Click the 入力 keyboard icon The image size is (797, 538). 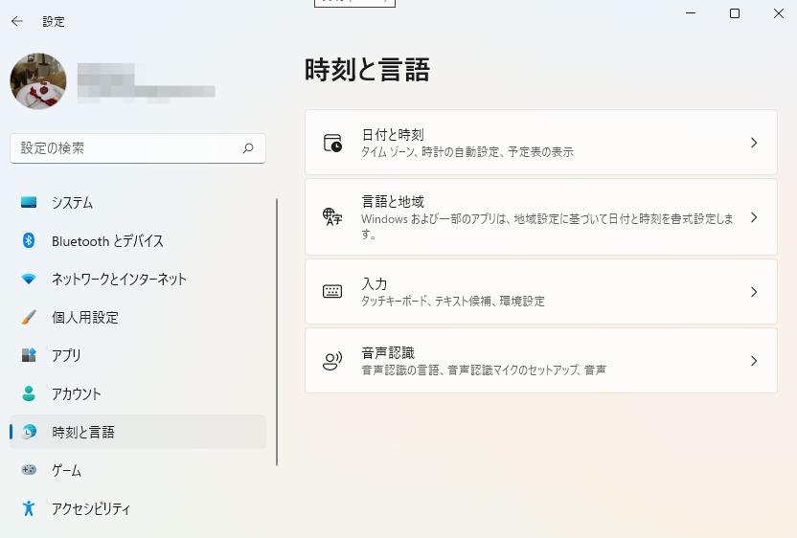click(332, 292)
